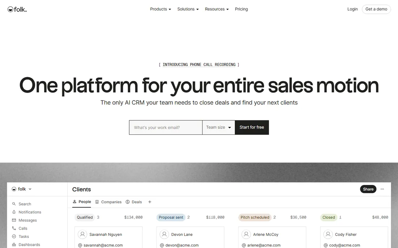
Task: Click Savannah Nguyen's avatar icon
Action: 82,234
